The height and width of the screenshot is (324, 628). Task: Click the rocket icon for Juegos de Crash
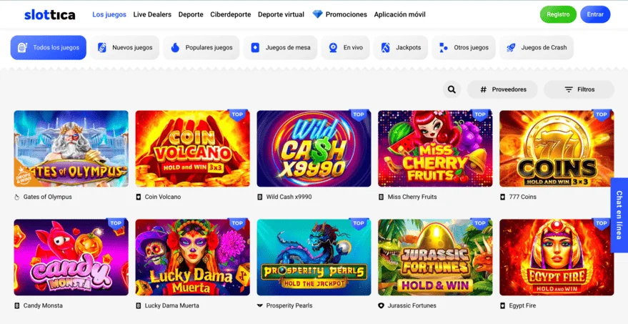coord(511,48)
